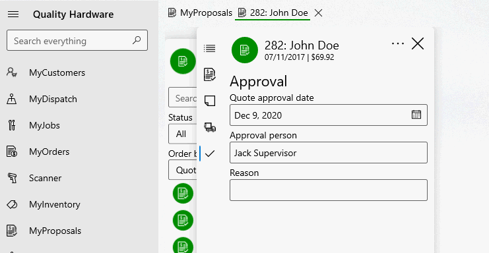The height and width of the screenshot is (253, 489).
Task: Focus the Search everything field
Action: coord(77,40)
